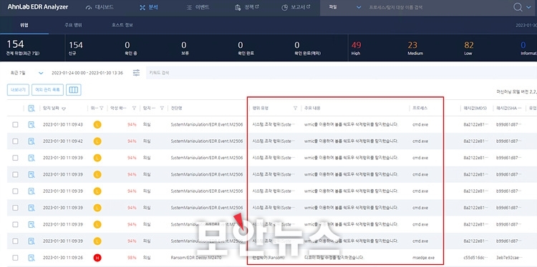
Task: Click the detail-view icon in the table header
Action: pyautogui.click(x=32, y=109)
